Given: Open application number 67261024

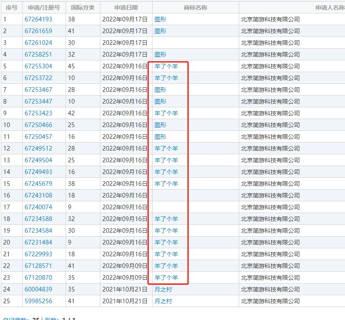Looking at the screenshot, I should (x=38, y=43).
